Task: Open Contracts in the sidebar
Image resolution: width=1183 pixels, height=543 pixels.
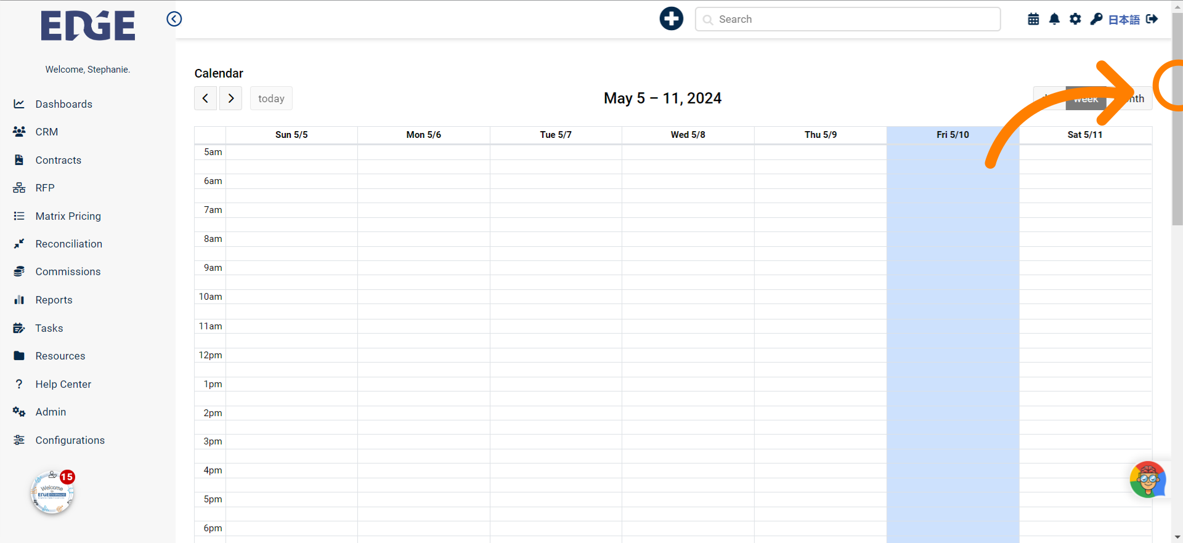Action: (x=59, y=160)
